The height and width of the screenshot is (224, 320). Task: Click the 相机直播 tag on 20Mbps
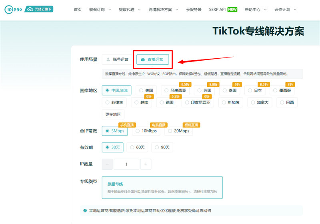pyautogui.click(x=191, y=125)
